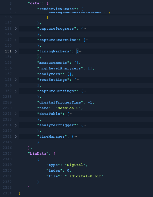Click the "rowsSettings" key text
The image size is (153, 197).
pyautogui.click(x=53, y=80)
